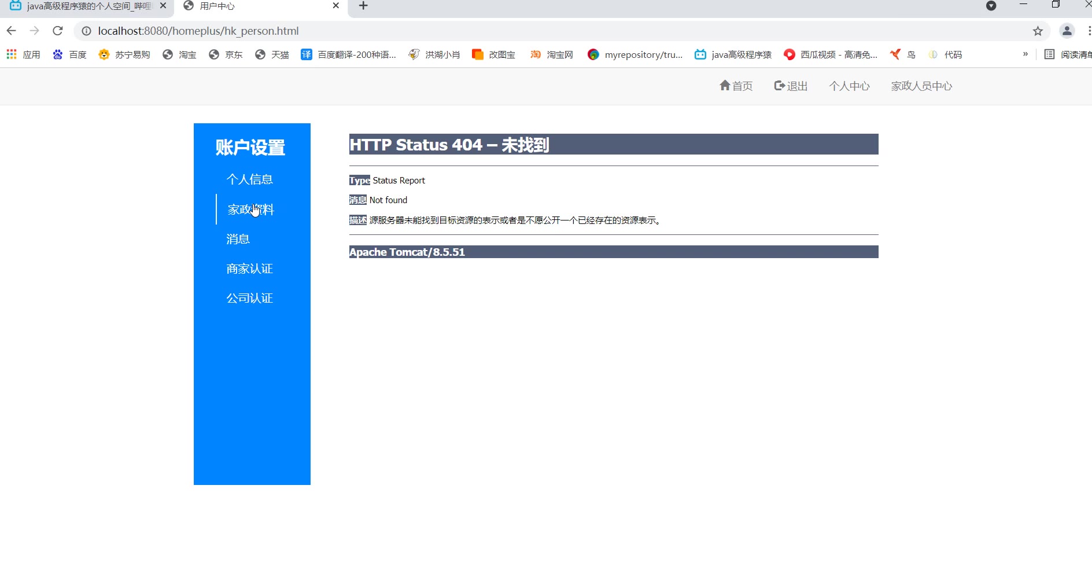Open the 应用 apps grid bookmark
This screenshot has height=588, width=1092.
pyautogui.click(x=23, y=54)
